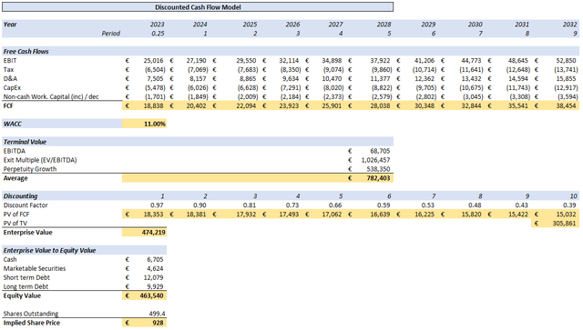This screenshot has width=583, height=330.
Task: Click Enterprise Value to Equity Value header
Action: pyautogui.click(x=49, y=251)
